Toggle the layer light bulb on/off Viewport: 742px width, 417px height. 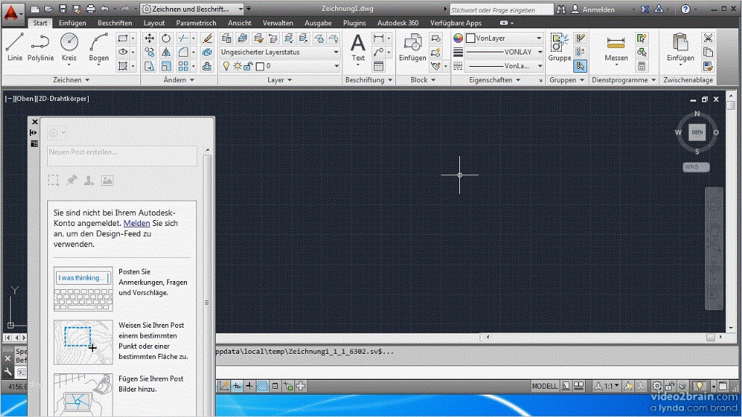click(226, 66)
